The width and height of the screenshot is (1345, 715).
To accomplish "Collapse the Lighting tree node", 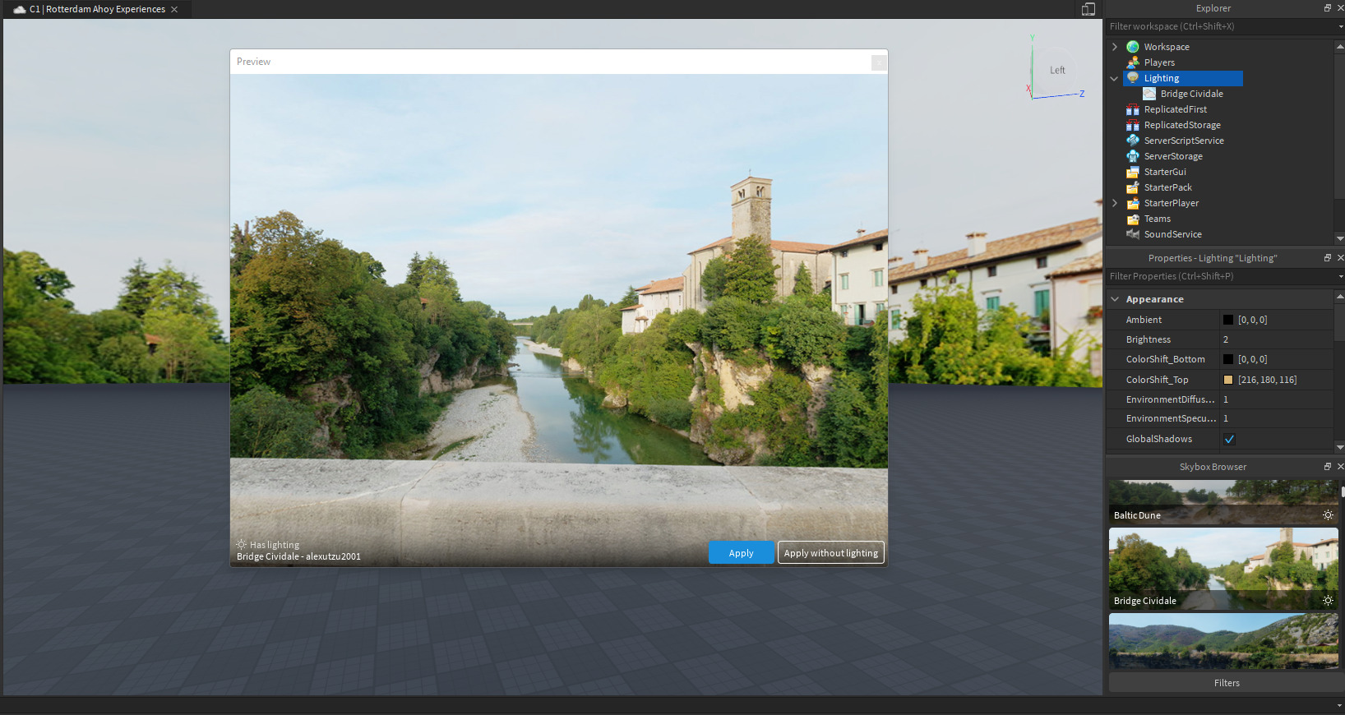I will (1115, 78).
